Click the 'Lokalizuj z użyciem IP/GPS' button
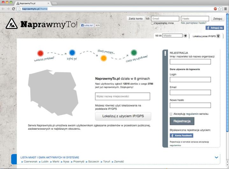The width and height of the screenshot is (229, 169). [123, 116]
